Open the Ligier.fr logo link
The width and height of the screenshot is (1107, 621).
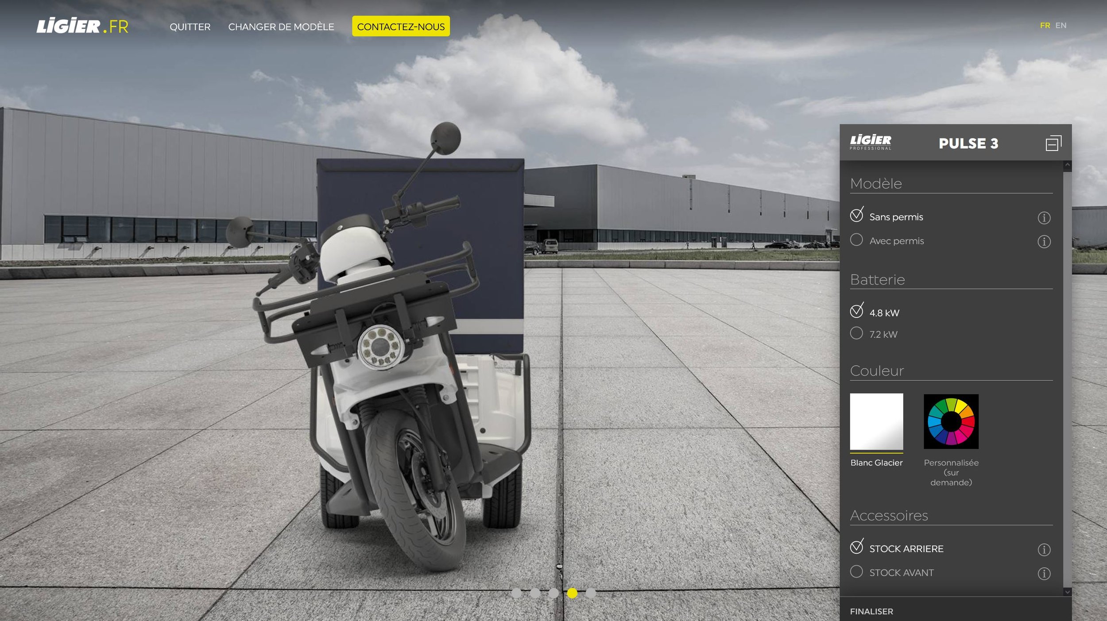[x=82, y=26]
